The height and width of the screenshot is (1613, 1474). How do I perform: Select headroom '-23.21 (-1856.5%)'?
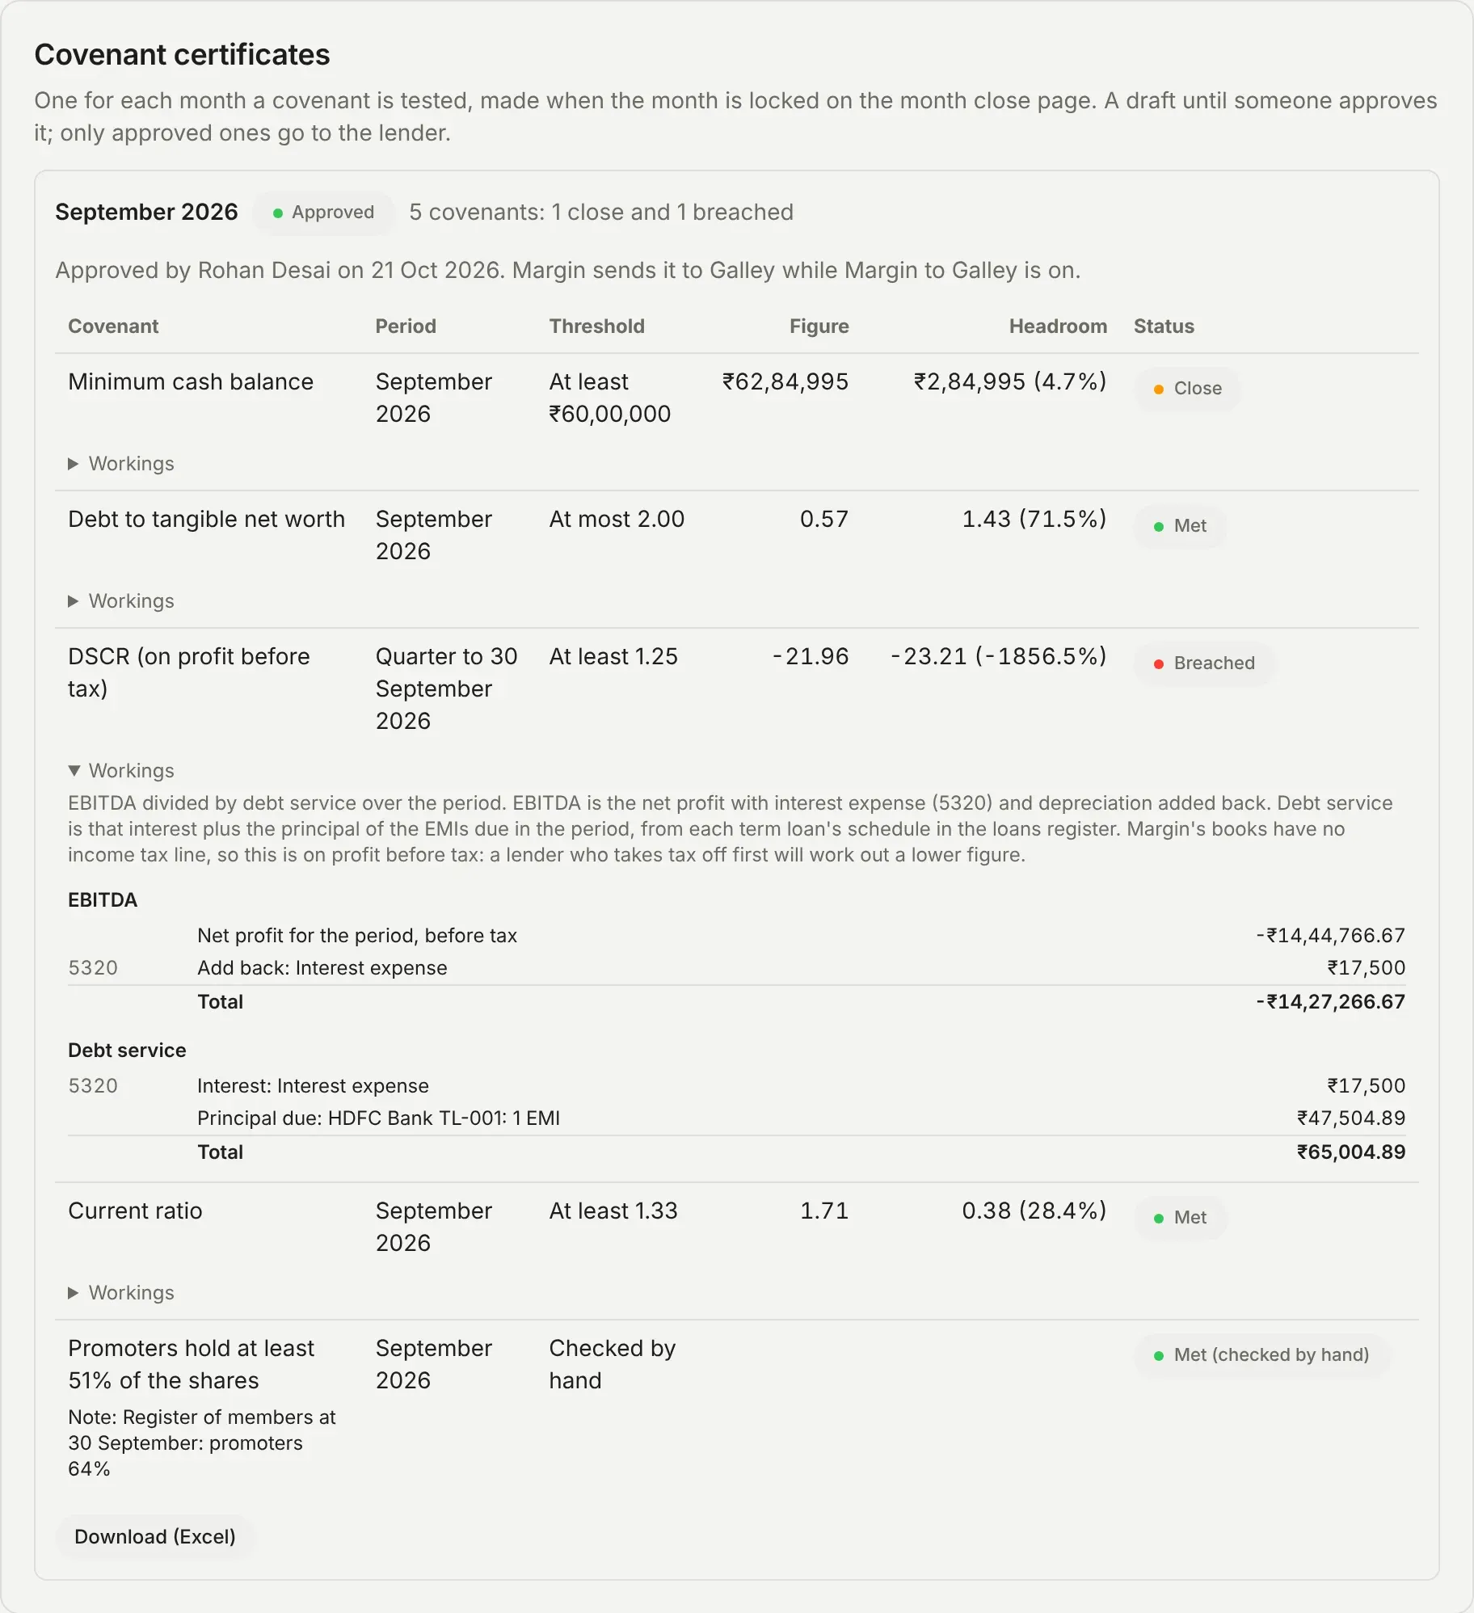(999, 656)
